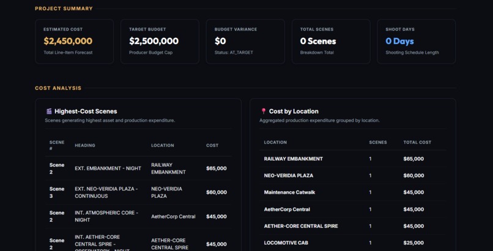Click RAILWAY EMBANKMENT in Cost by Location table
Viewport: 493px width, 251px height.
pyautogui.click(x=294, y=159)
